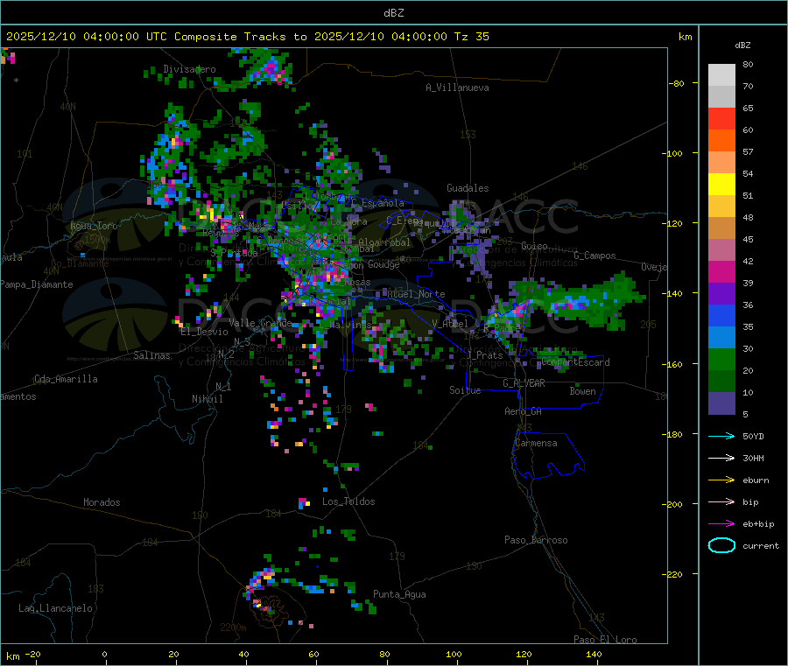Click the -140 km vertical axis tick
Screen dimensions: 788x666
(674, 293)
